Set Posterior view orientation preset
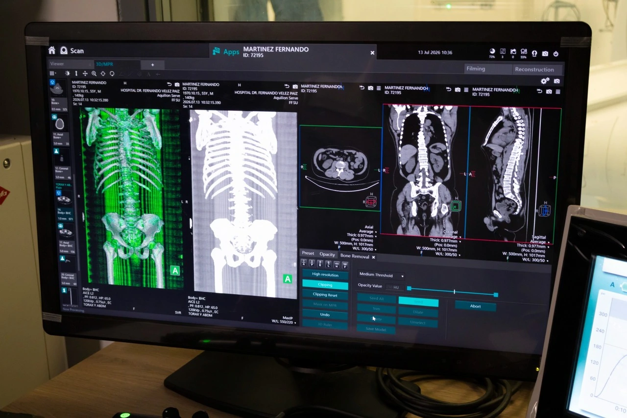The height and width of the screenshot is (418, 627). [313, 264]
